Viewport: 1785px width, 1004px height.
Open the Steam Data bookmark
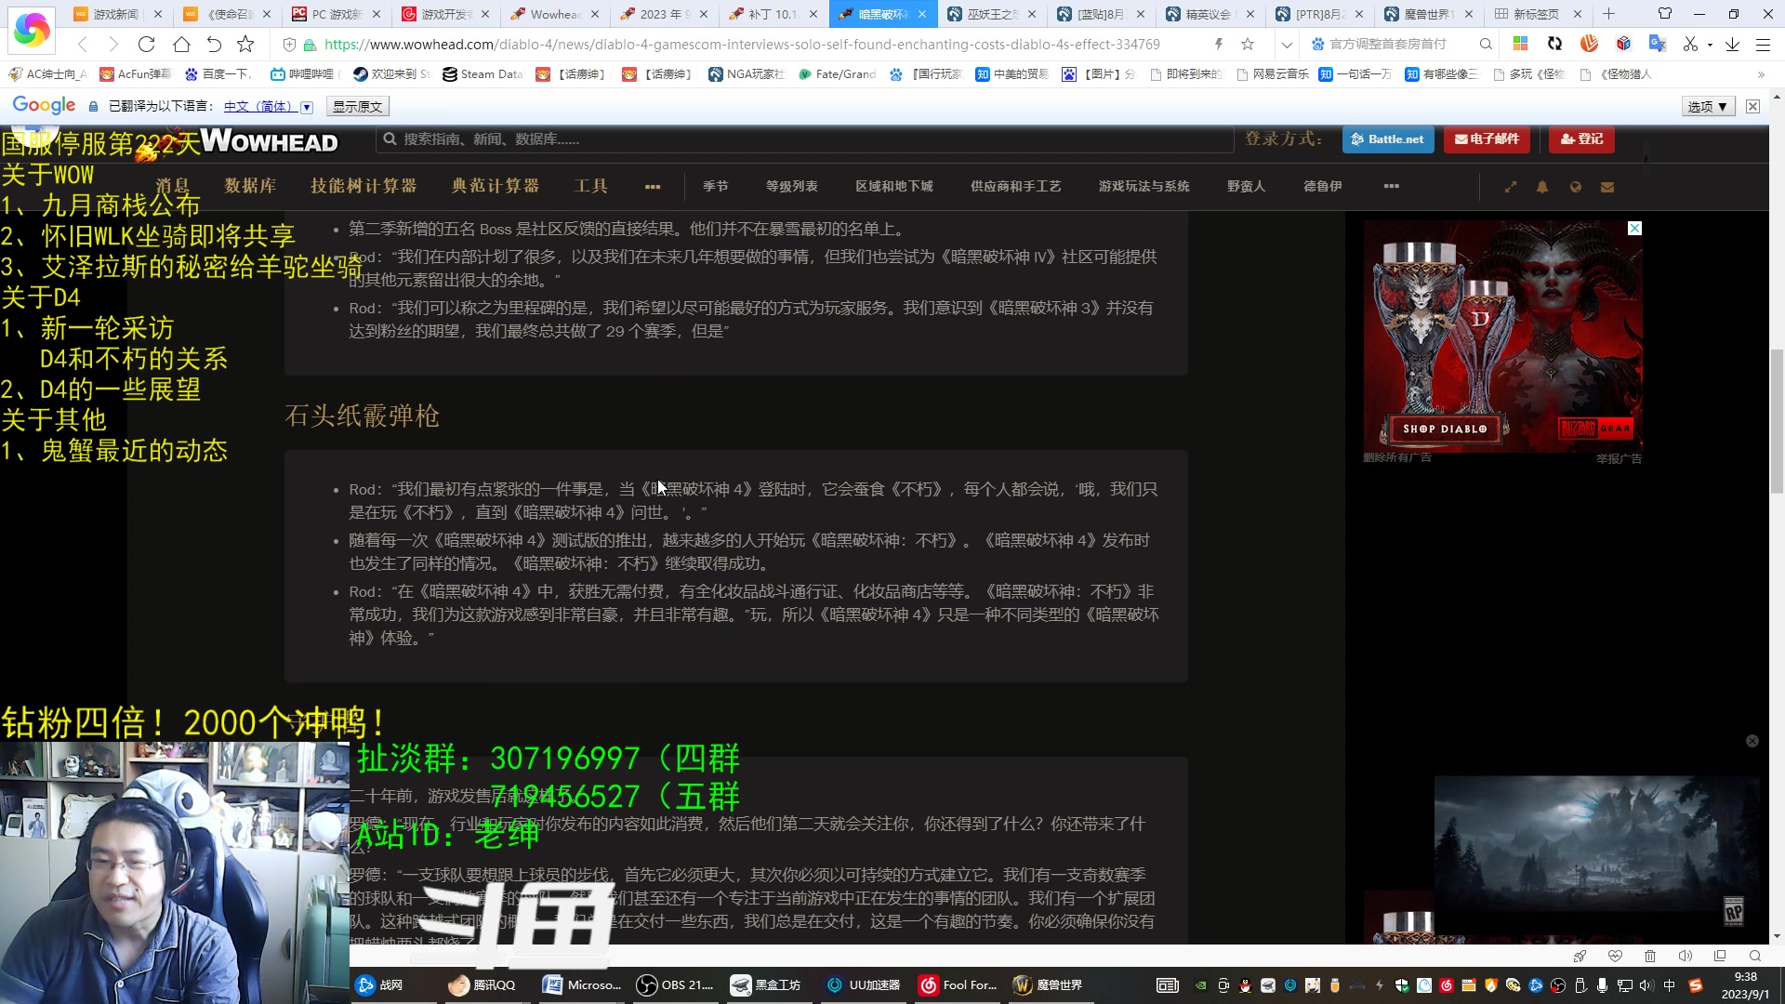483,74
